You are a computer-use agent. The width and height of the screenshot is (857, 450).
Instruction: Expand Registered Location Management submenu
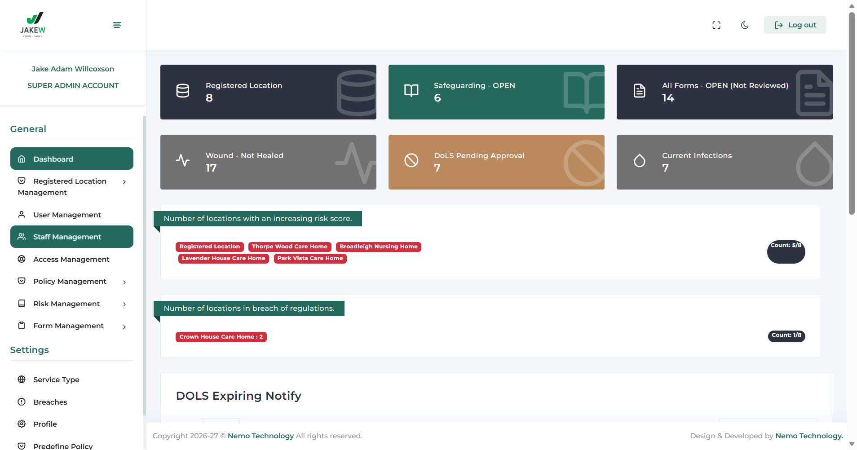124,182
